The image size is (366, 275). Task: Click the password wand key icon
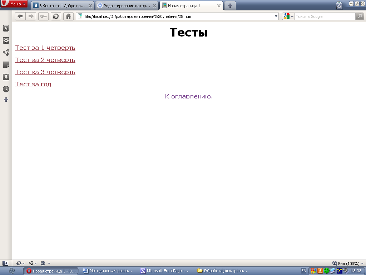(43, 16)
